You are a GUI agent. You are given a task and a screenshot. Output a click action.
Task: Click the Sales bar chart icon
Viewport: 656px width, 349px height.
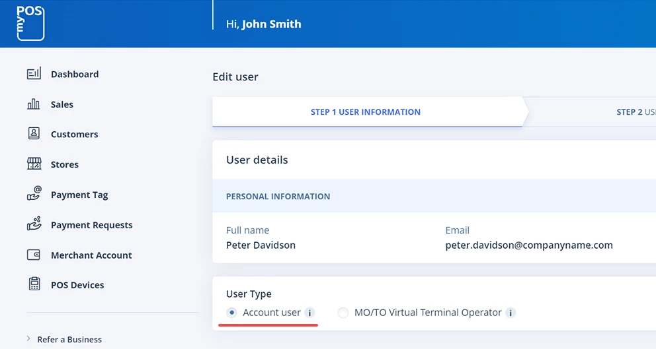pos(34,104)
